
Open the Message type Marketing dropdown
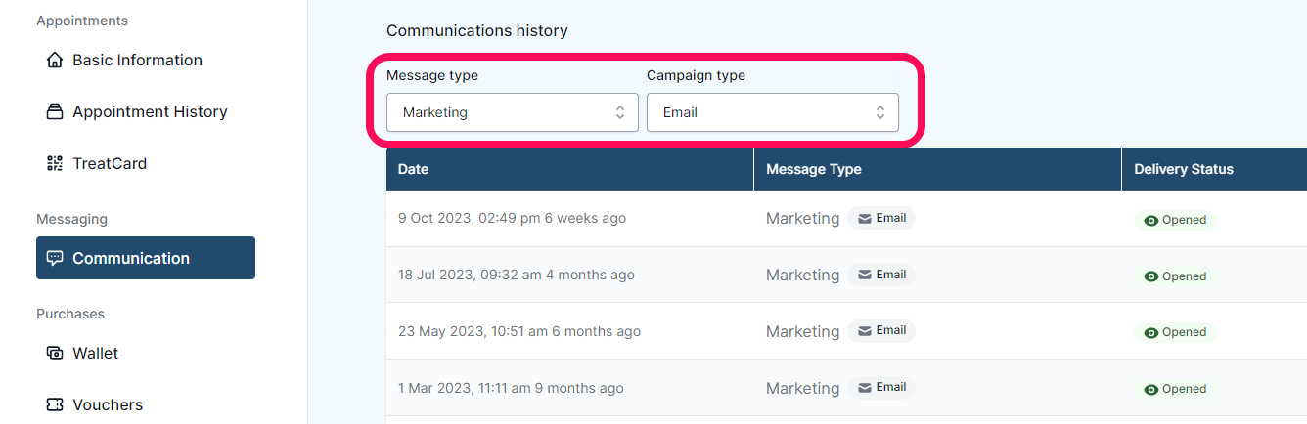513,112
